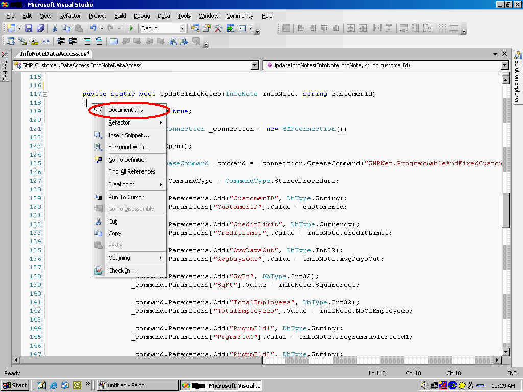
Task: Click the Cut scissors icon on the toolbar
Action: [55, 28]
